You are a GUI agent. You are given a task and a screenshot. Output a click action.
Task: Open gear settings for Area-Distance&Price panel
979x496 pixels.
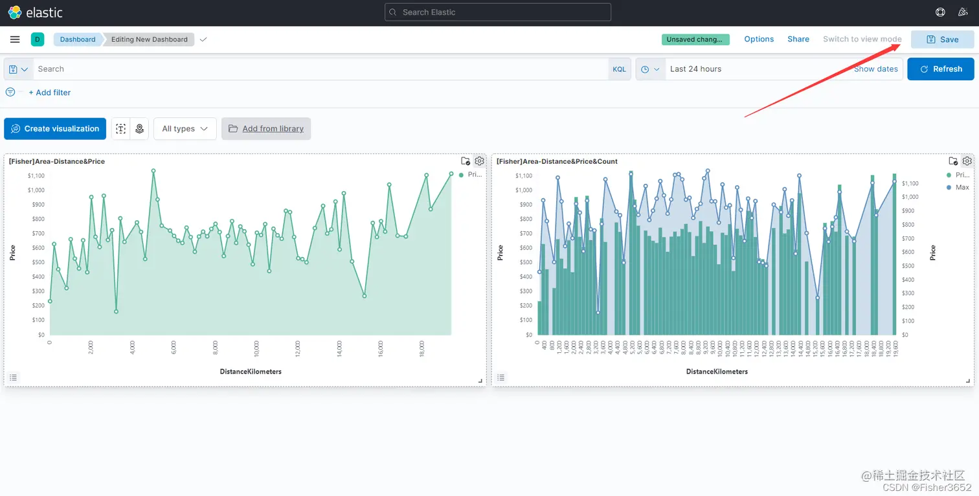pyautogui.click(x=479, y=161)
